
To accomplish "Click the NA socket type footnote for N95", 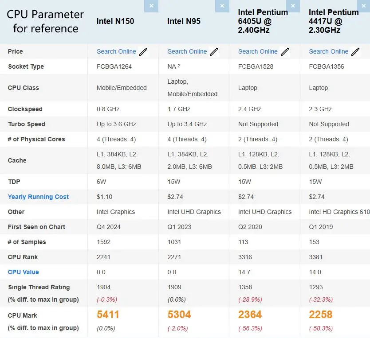I will (x=179, y=66).
